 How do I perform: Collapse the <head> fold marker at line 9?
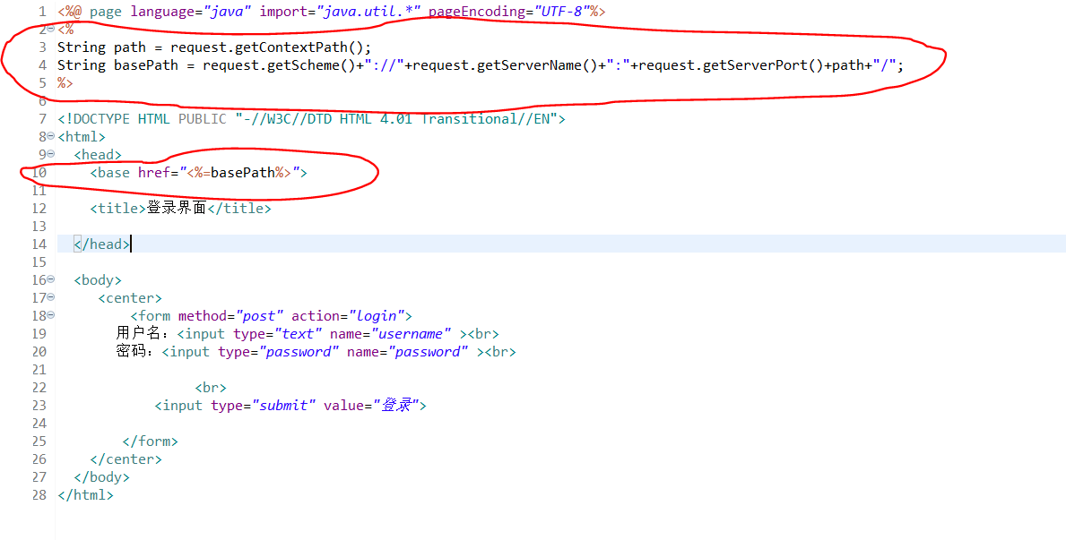(x=51, y=153)
